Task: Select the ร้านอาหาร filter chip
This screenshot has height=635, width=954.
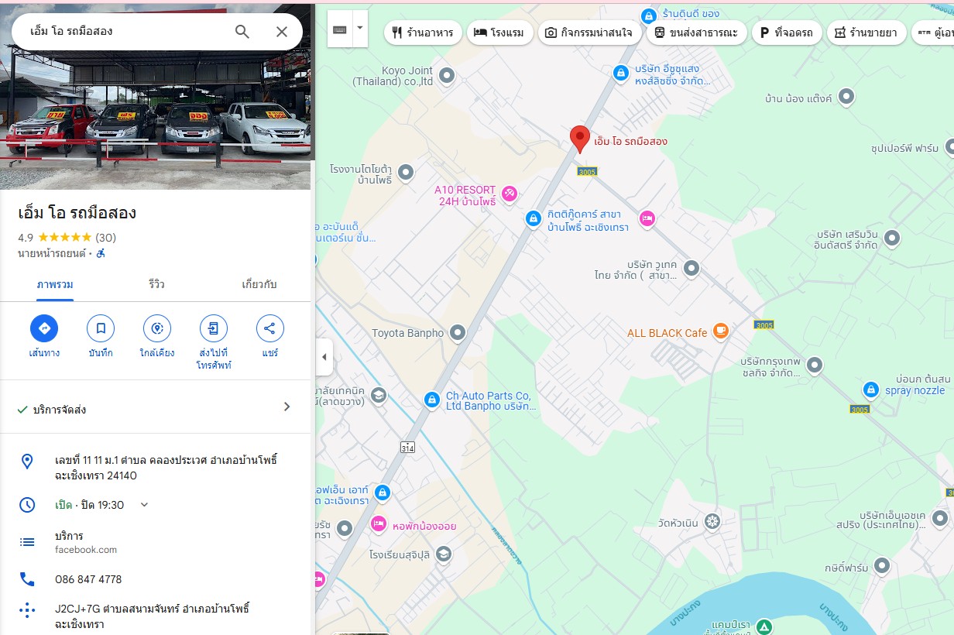Action: (x=424, y=33)
